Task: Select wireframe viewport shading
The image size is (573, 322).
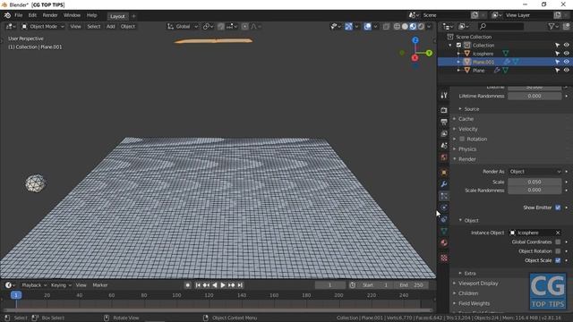Action: 397,26
